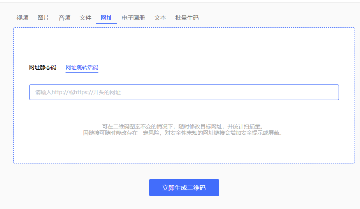Go to the 文件 tab

[85, 18]
